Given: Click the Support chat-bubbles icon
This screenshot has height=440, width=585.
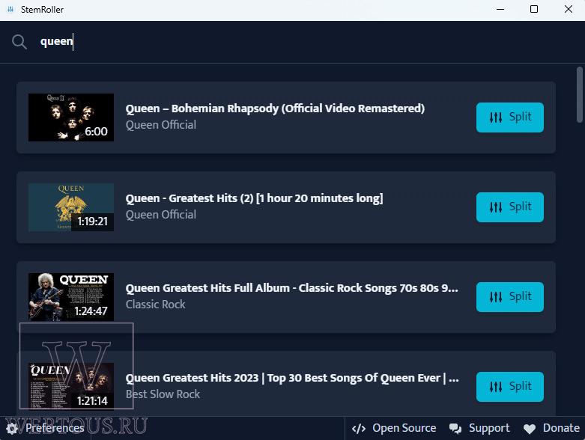Looking at the screenshot, I should (x=455, y=429).
